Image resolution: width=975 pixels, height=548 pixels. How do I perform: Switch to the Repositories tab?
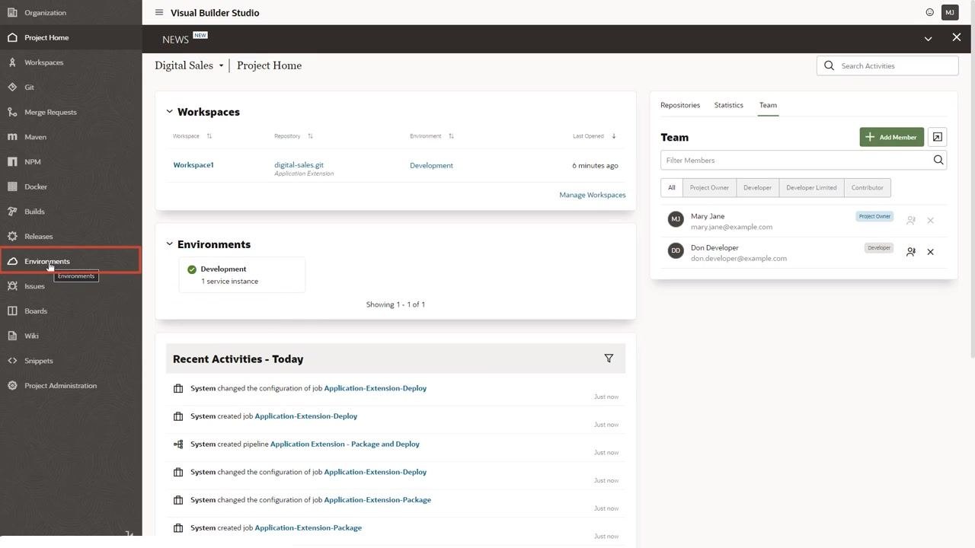coord(680,105)
